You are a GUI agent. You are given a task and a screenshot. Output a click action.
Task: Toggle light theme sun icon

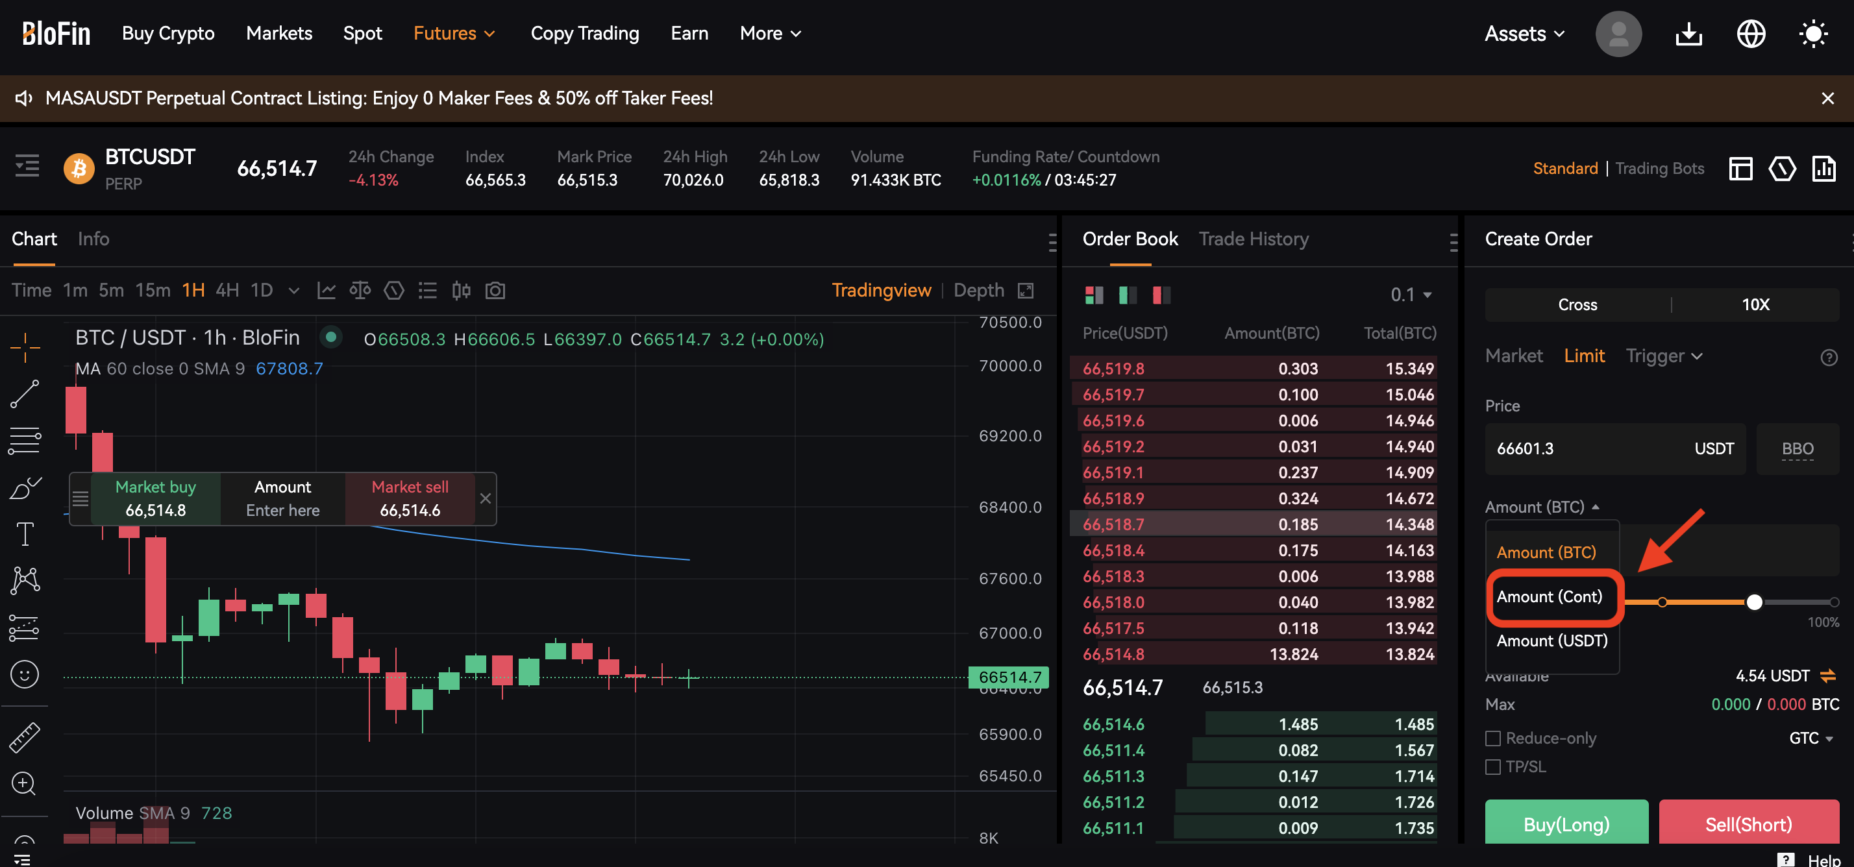[1812, 33]
